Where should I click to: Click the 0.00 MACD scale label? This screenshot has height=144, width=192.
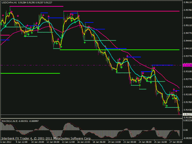(x=186, y=130)
